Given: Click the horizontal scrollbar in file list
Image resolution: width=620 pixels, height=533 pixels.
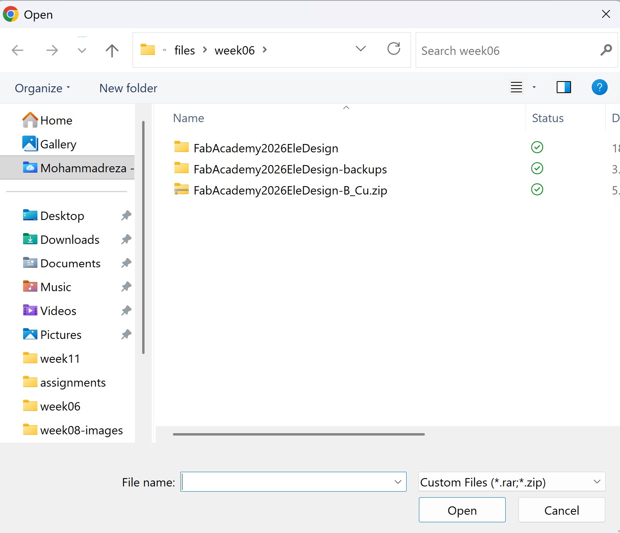Looking at the screenshot, I should (x=299, y=434).
